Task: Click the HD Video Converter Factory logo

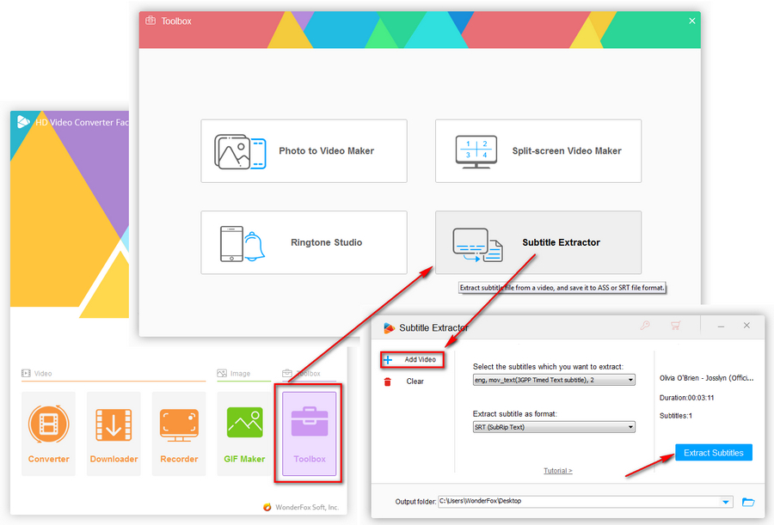Action: coord(23,121)
